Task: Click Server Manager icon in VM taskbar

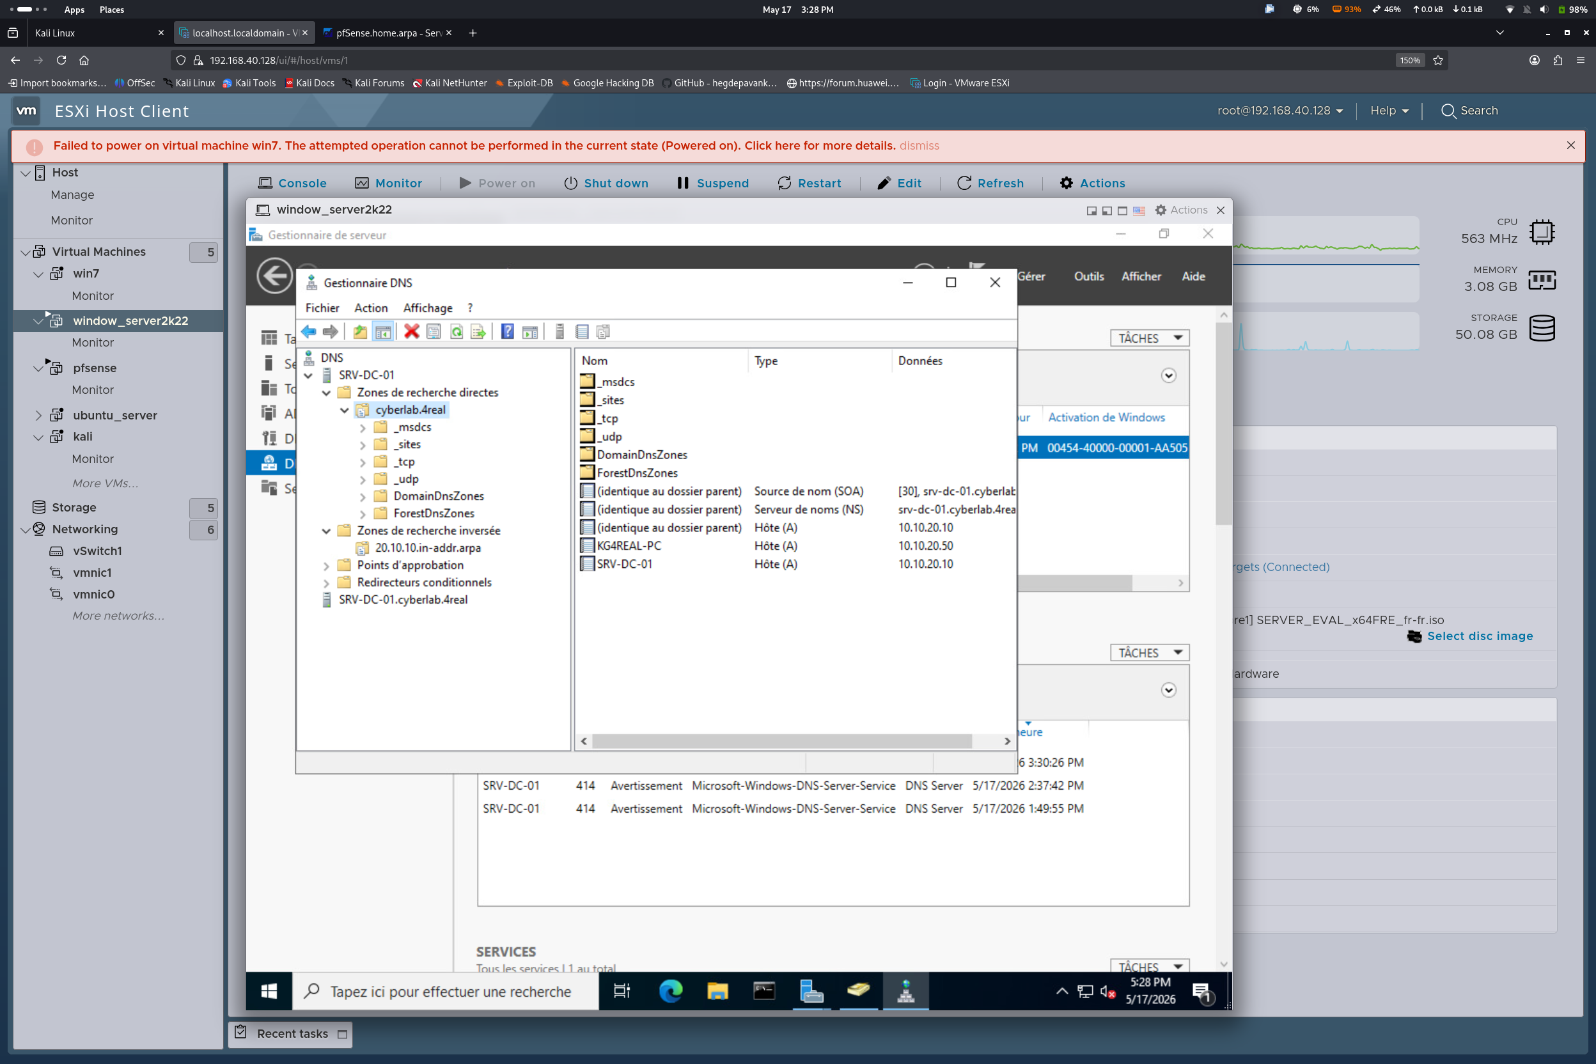Action: point(811,991)
